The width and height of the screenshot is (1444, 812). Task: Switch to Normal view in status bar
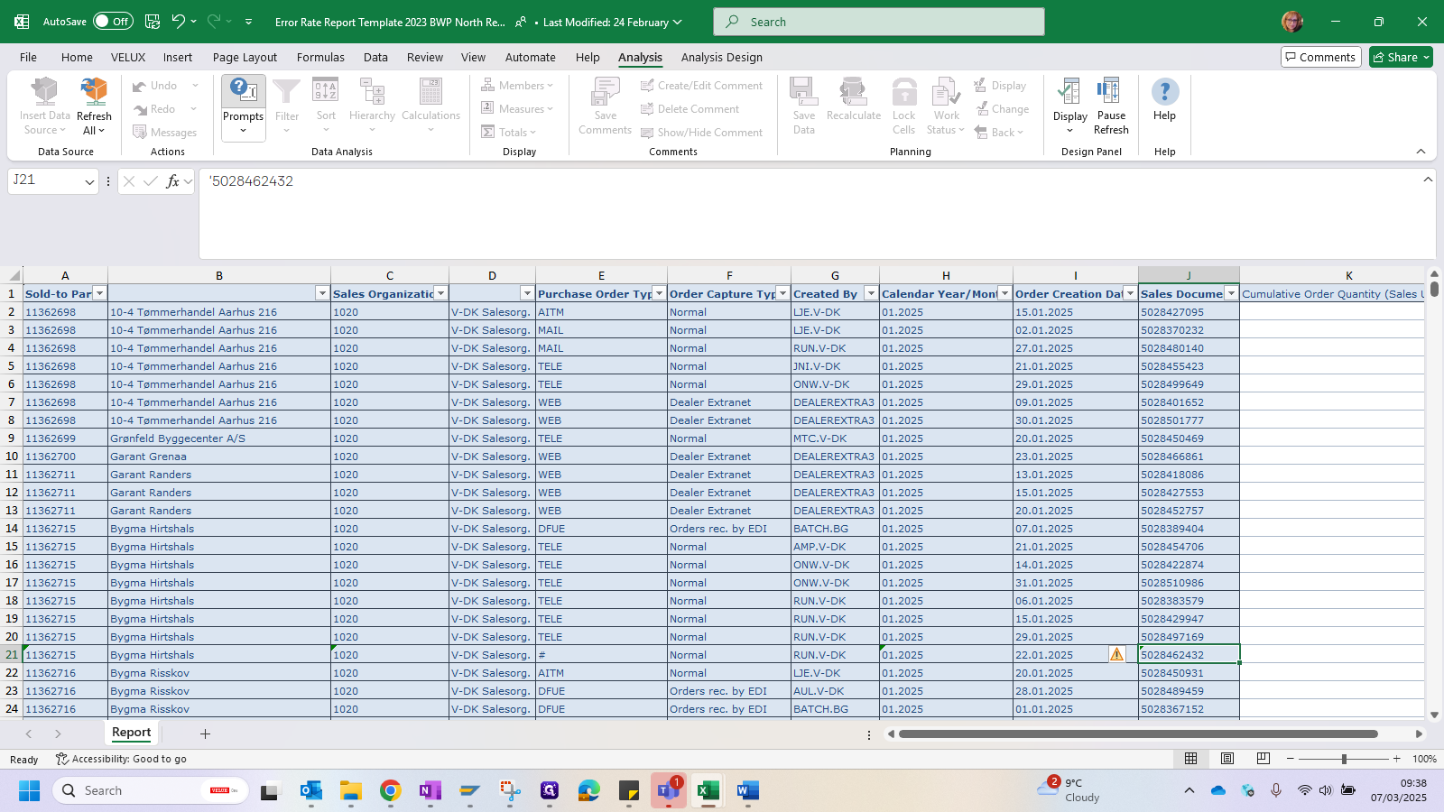(1191, 759)
